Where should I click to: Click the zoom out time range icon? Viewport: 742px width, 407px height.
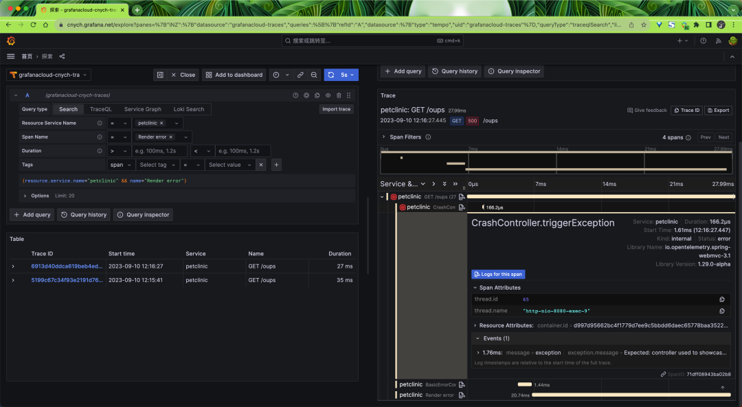pos(314,75)
